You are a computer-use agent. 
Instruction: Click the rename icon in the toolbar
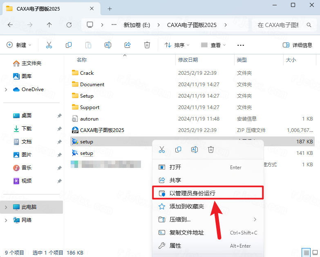108,45
